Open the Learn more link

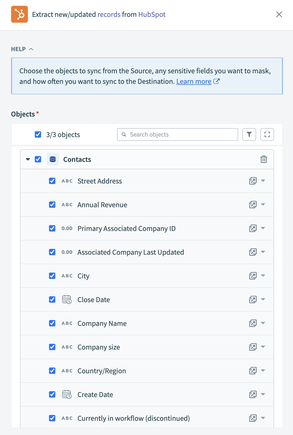point(194,81)
